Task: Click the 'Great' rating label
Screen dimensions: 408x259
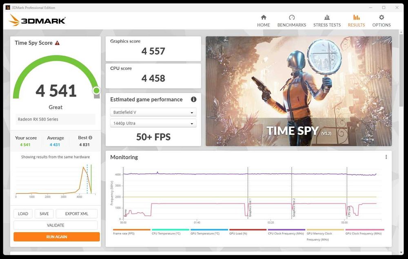Action: coord(55,107)
